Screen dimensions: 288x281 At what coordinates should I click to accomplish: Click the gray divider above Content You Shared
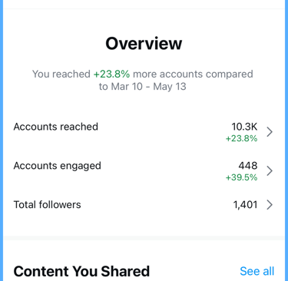(144, 238)
